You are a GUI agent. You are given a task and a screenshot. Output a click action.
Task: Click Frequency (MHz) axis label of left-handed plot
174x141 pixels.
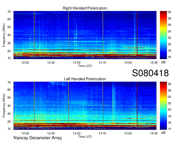click(x=4, y=106)
